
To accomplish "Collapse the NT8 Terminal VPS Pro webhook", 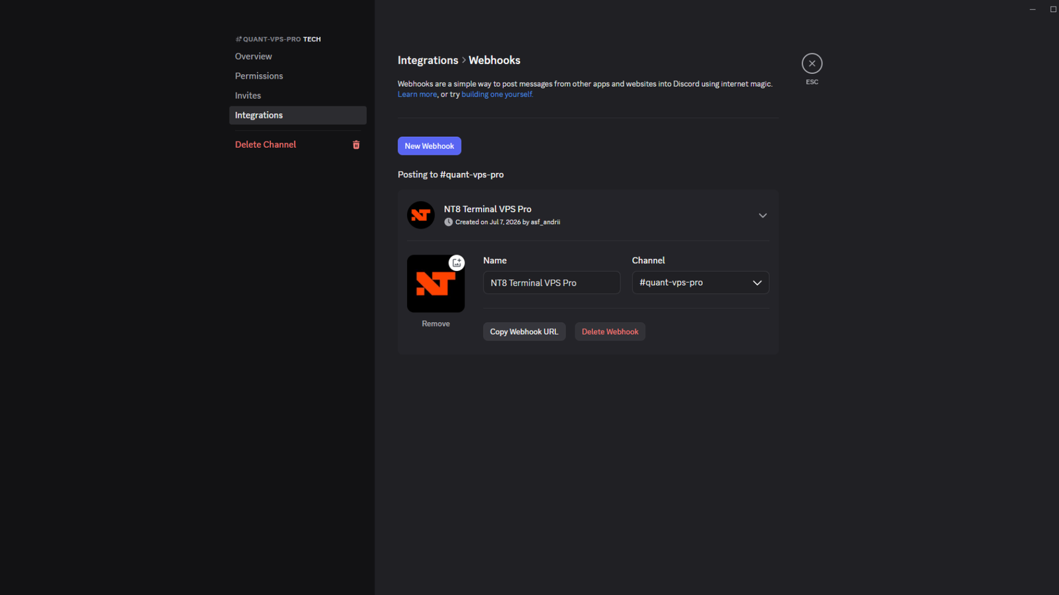I will 762,216.
